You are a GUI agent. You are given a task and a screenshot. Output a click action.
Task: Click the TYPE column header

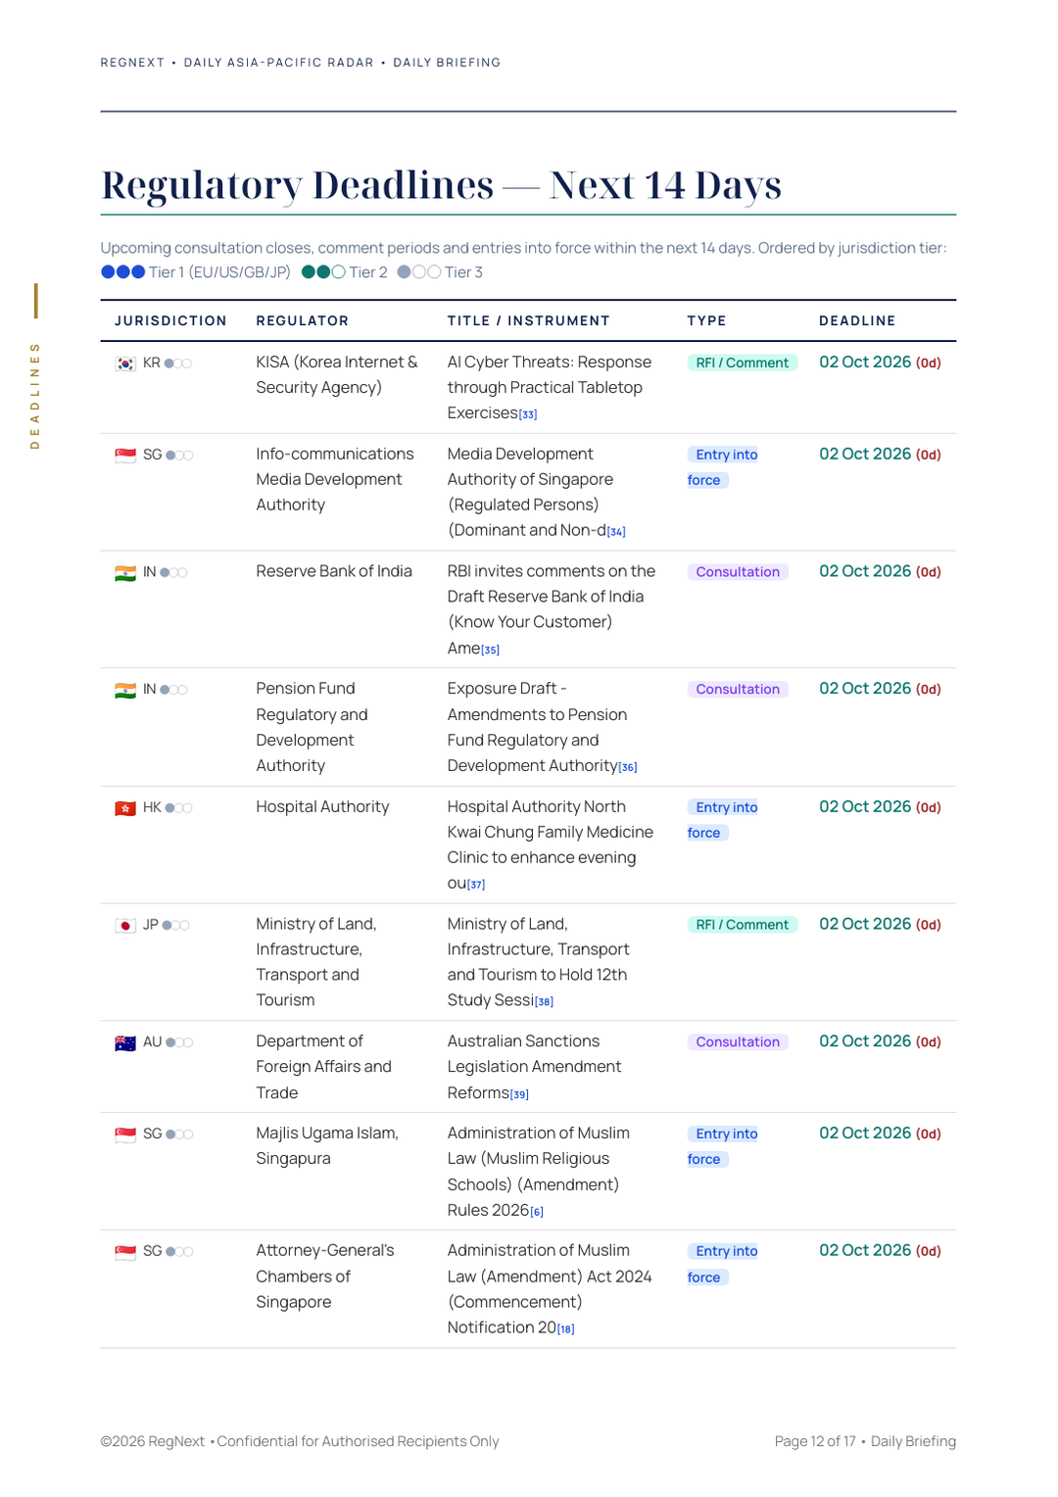pos(706,320)
